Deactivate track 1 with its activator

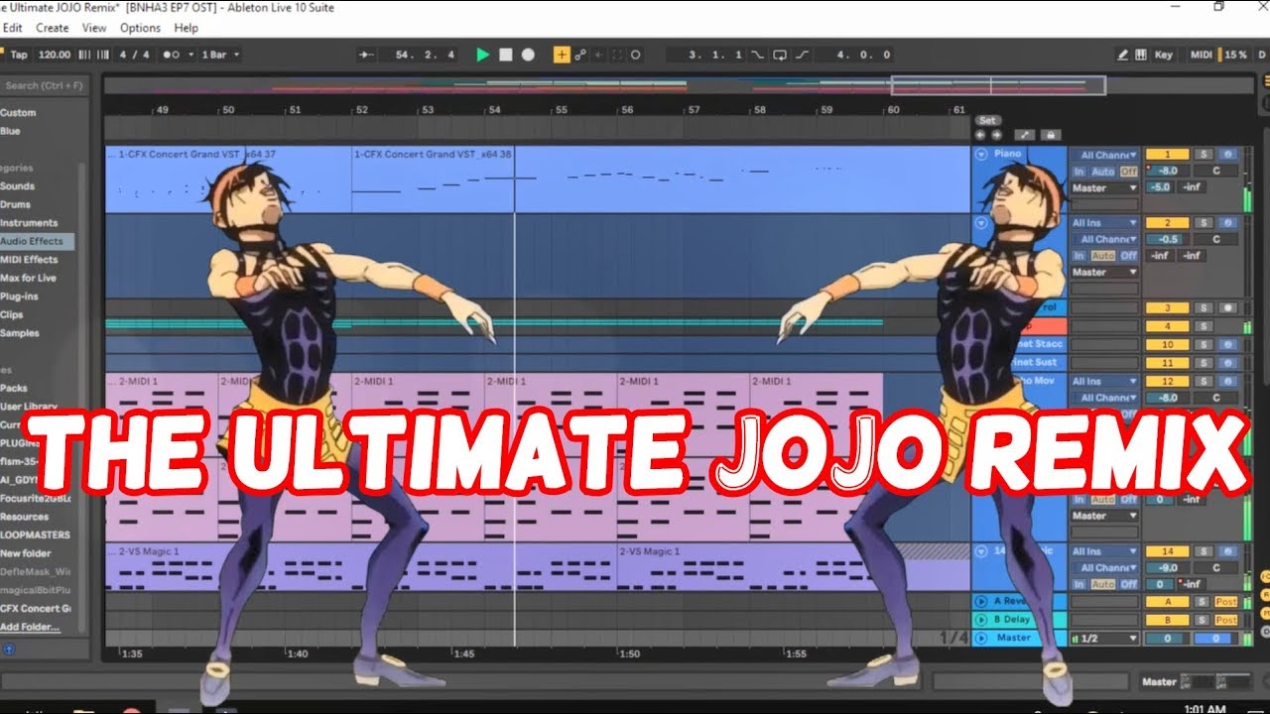click(x=1168, y=155)
